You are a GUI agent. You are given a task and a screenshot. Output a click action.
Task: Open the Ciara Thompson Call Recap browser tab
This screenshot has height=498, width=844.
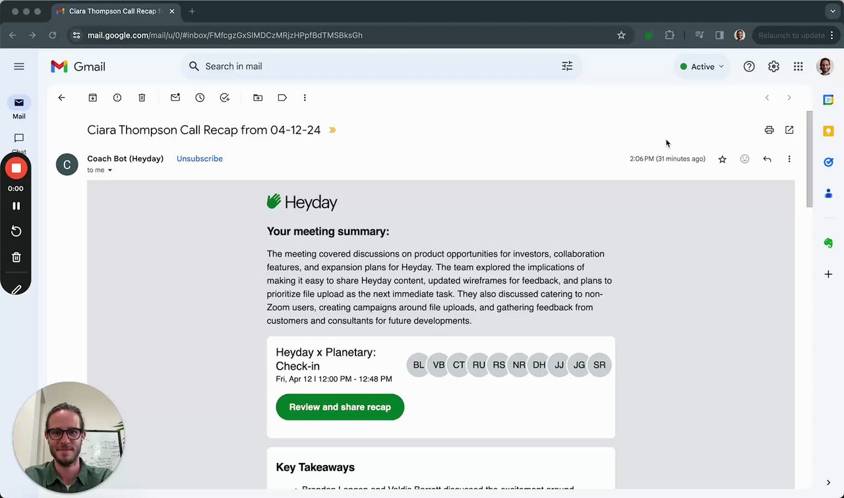(112, 11)
